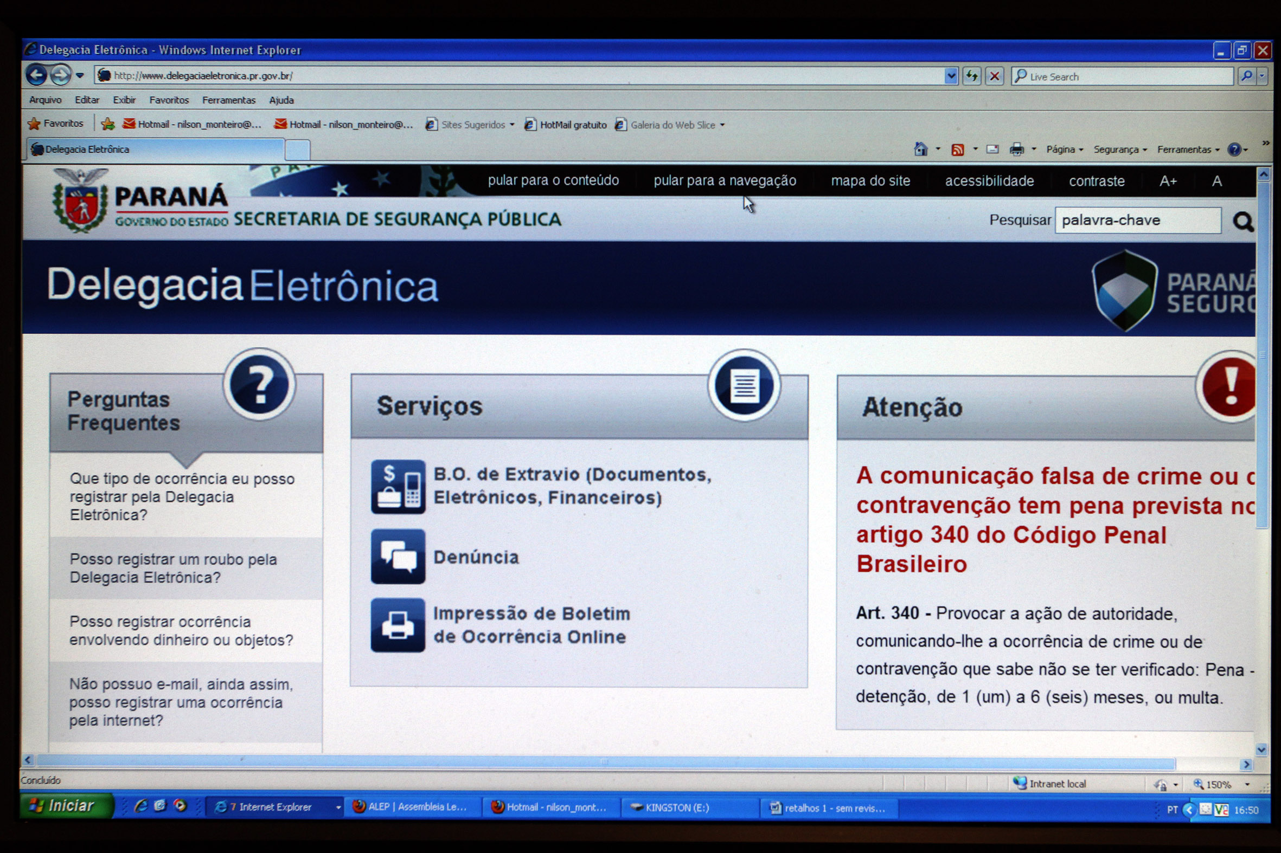1281x853 pixels.
Task: Open B.O. de Extravio service link
Action: (x=572, y=486)
